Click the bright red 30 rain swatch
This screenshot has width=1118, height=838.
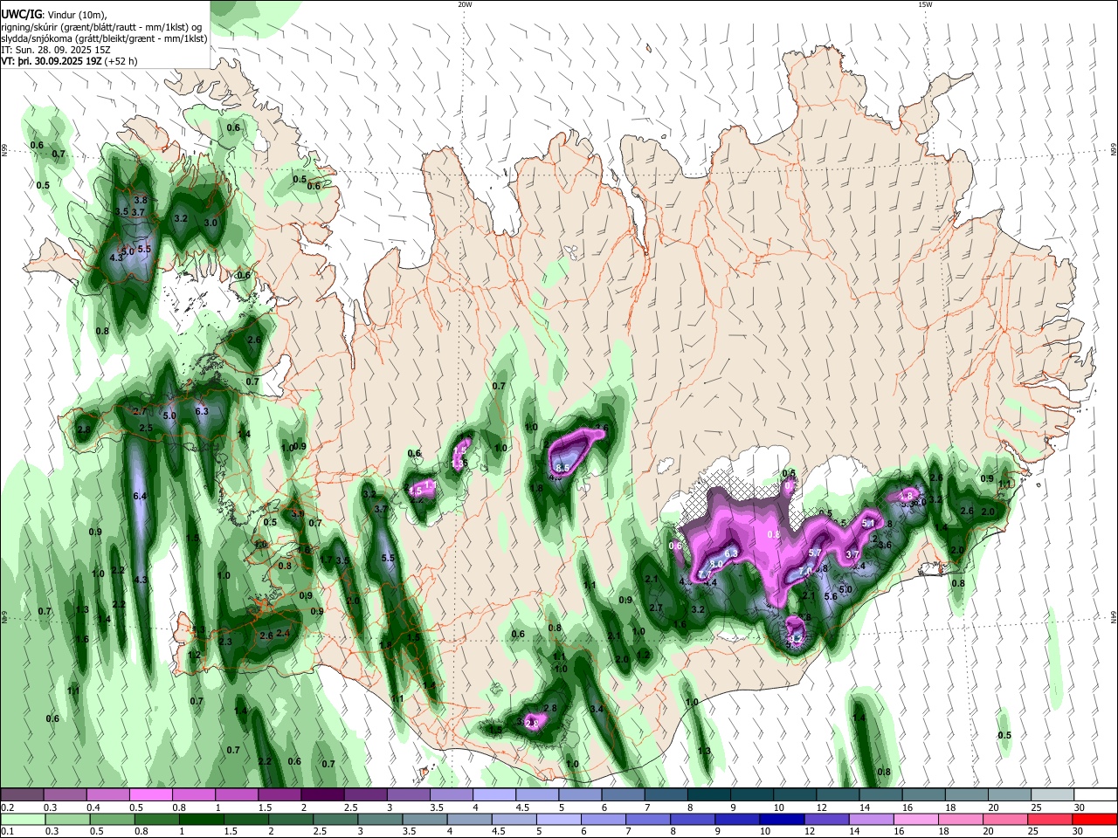click(1094, 820)
